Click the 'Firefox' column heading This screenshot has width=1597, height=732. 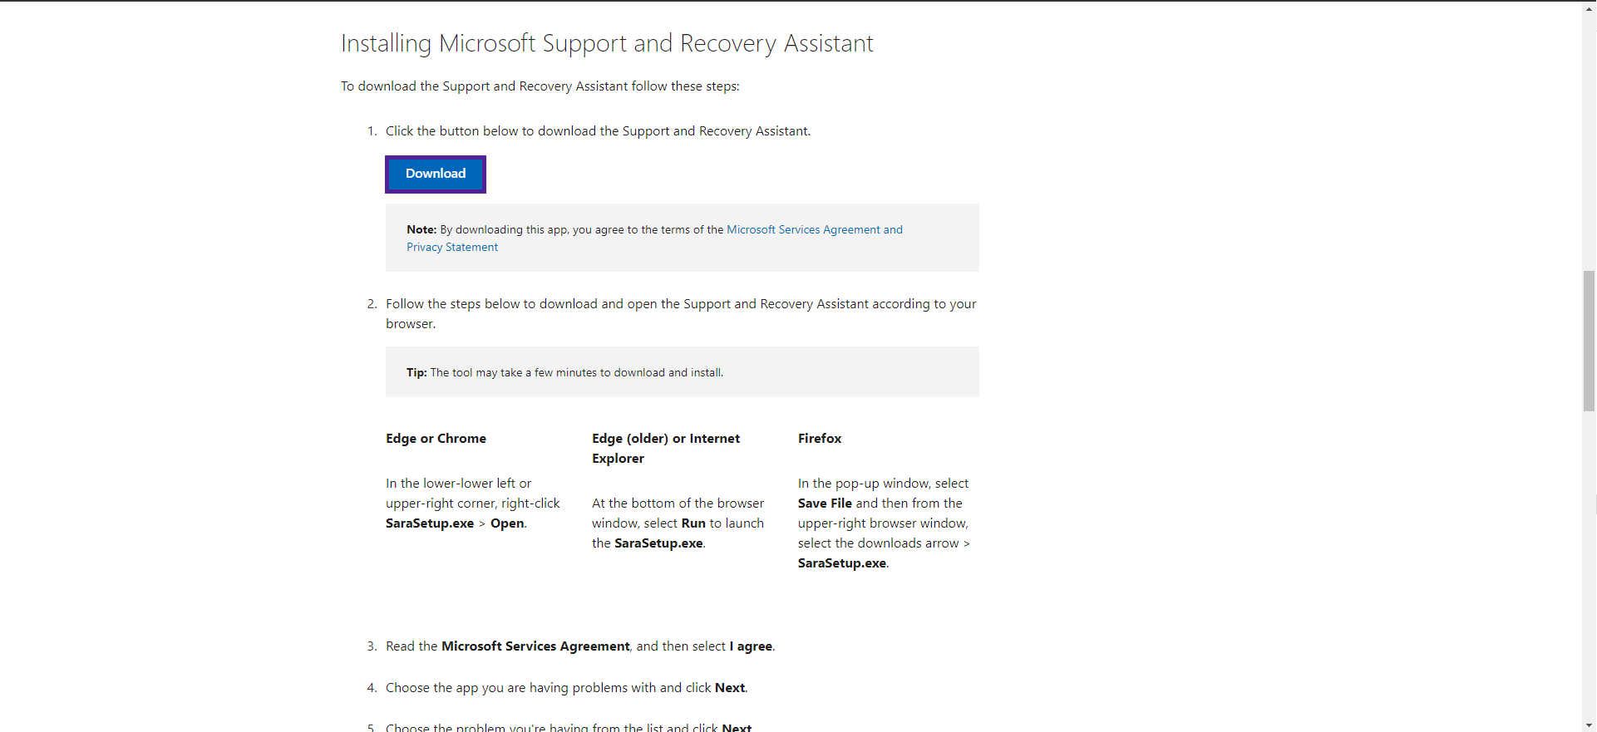820,439
